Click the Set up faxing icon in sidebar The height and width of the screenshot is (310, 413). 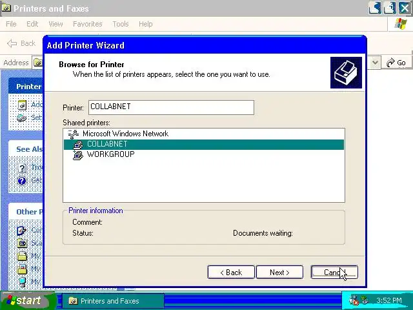pos(21,118)
